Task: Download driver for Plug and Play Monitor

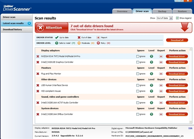Action: [177, 74]
